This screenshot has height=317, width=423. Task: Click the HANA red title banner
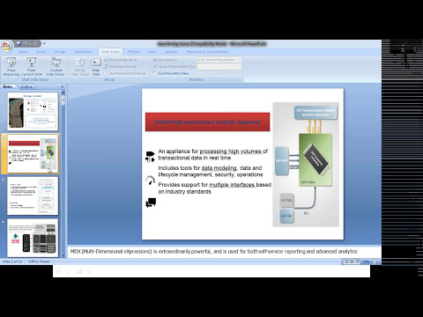[x=207, y=122]
